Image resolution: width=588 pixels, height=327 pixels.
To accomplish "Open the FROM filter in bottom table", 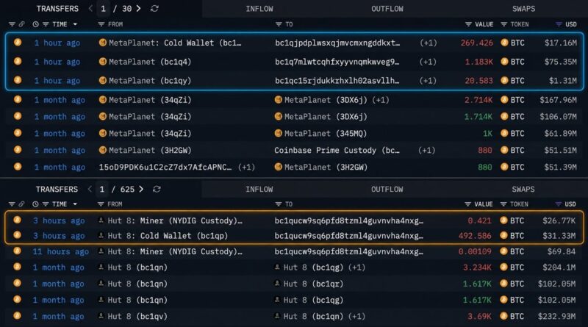I will [101, 204].
